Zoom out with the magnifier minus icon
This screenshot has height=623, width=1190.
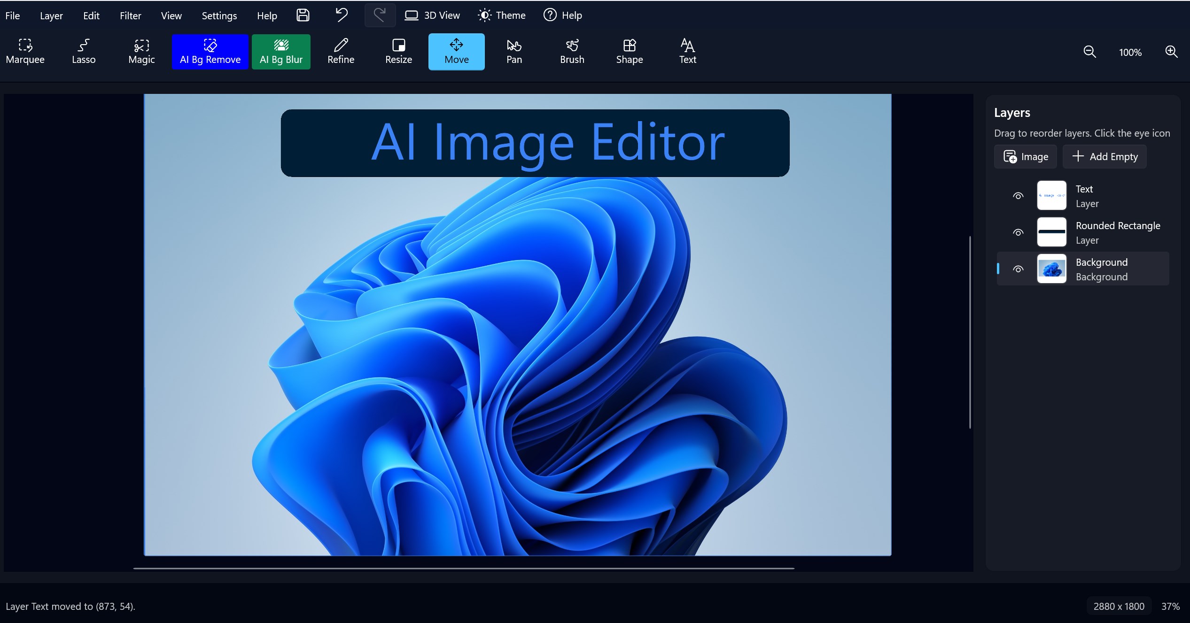click(x=1089, y=52)
